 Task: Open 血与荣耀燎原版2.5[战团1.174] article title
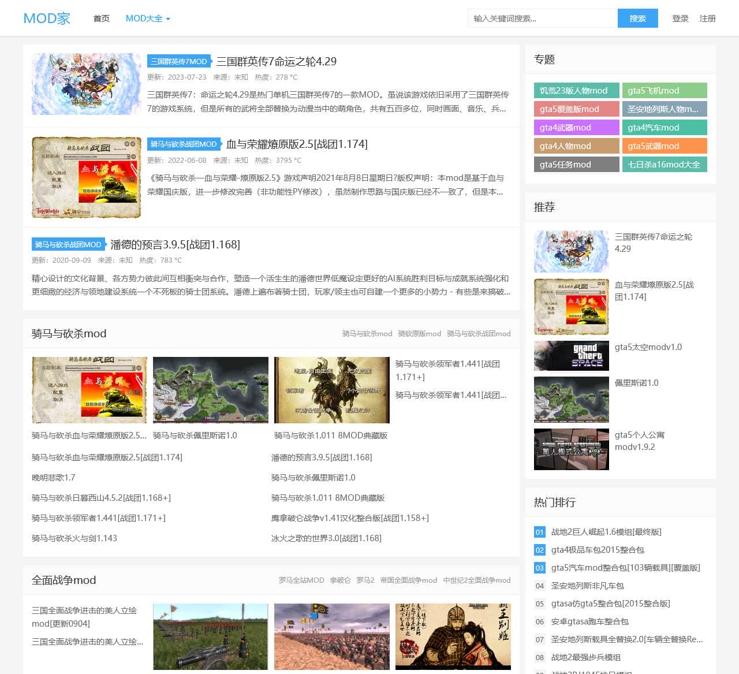click(297, 144)
